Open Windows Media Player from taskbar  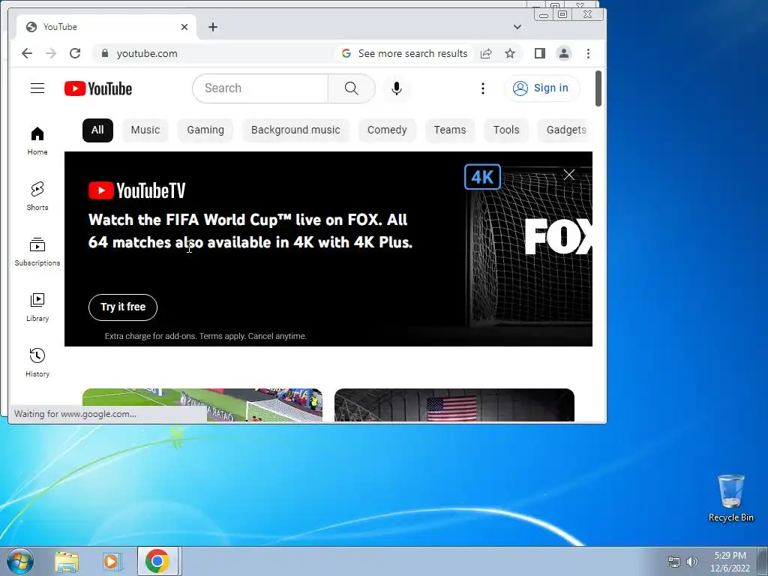pos(112,561)
